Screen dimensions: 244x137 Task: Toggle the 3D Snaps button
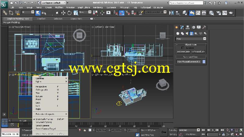coord(116,13)
